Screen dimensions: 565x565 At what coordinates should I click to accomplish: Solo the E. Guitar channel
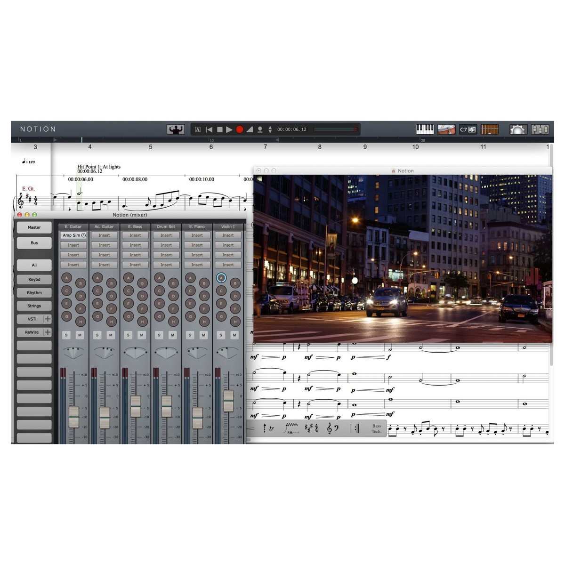point(66,335)
